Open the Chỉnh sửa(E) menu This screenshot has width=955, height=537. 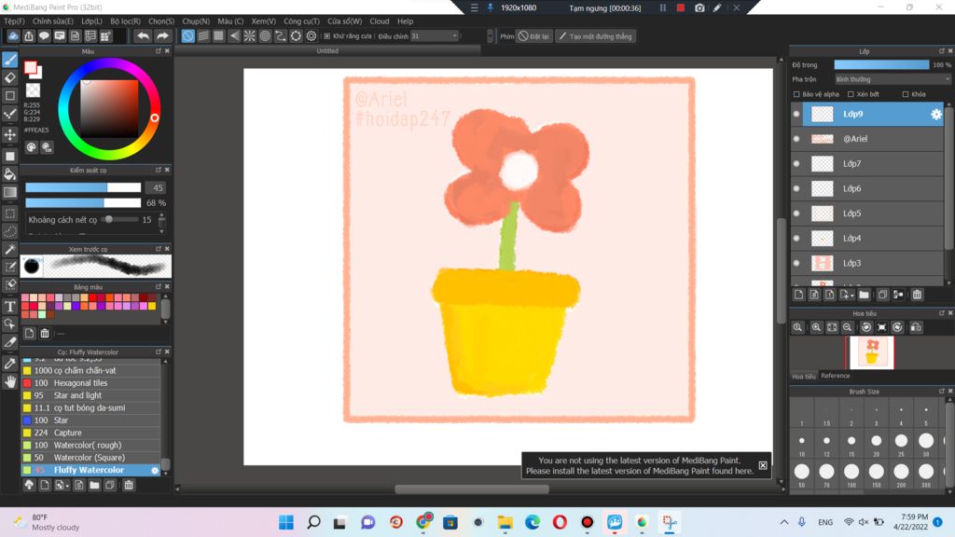coord(53,21)
